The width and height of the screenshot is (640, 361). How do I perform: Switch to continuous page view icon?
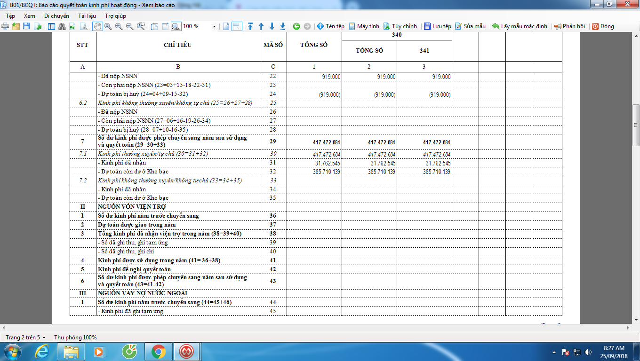coord(237,26)
